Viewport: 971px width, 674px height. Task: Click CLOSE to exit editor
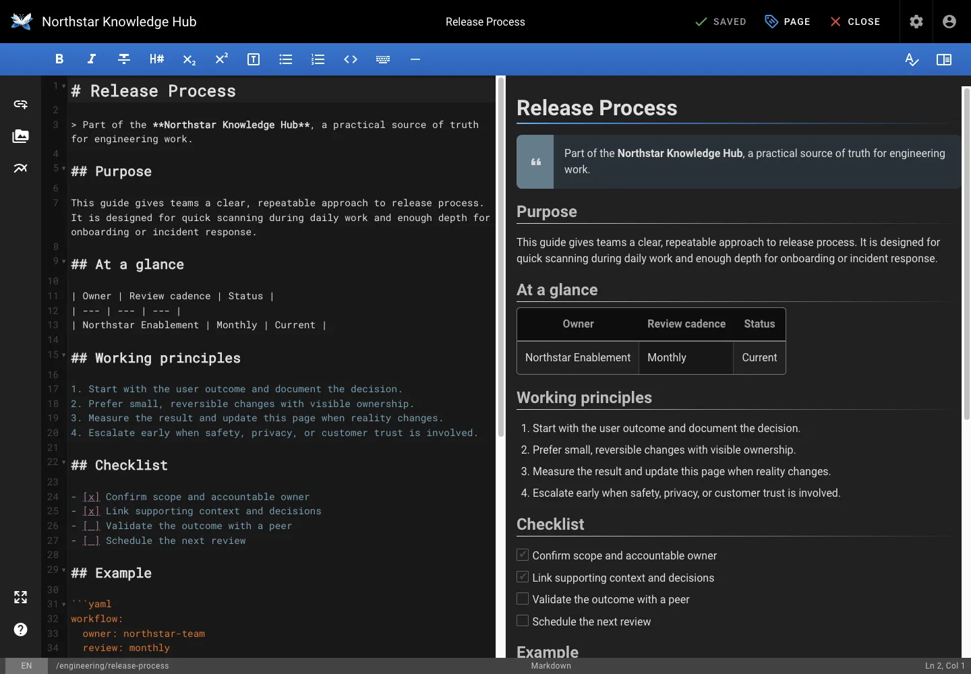tap(855, 22)
